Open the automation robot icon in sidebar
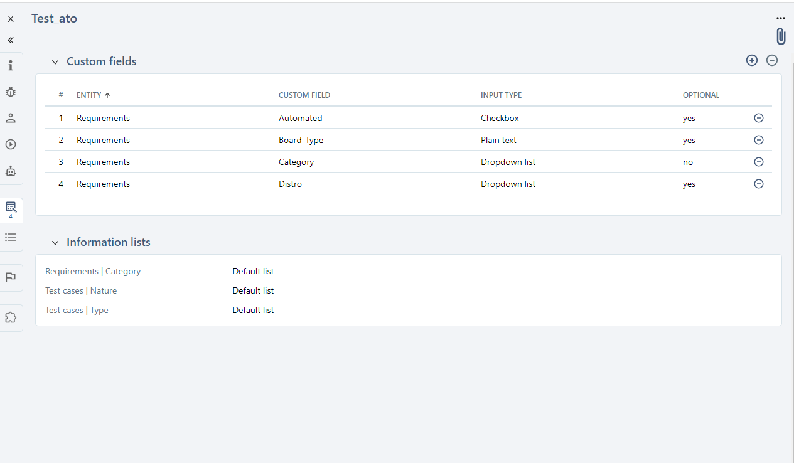 (x=11, y=171)
